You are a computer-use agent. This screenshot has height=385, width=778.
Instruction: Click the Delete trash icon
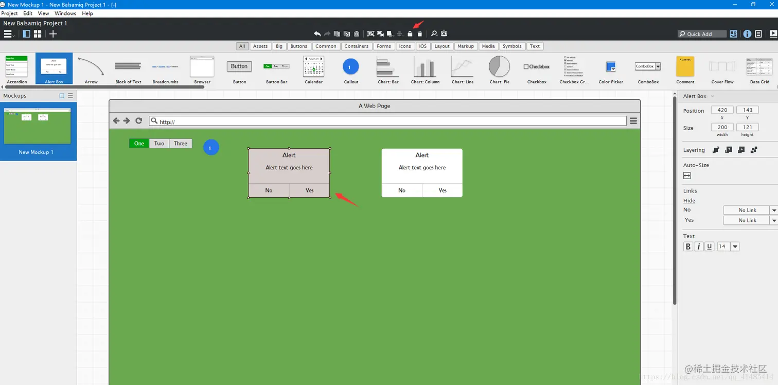[x=420, y=33]
